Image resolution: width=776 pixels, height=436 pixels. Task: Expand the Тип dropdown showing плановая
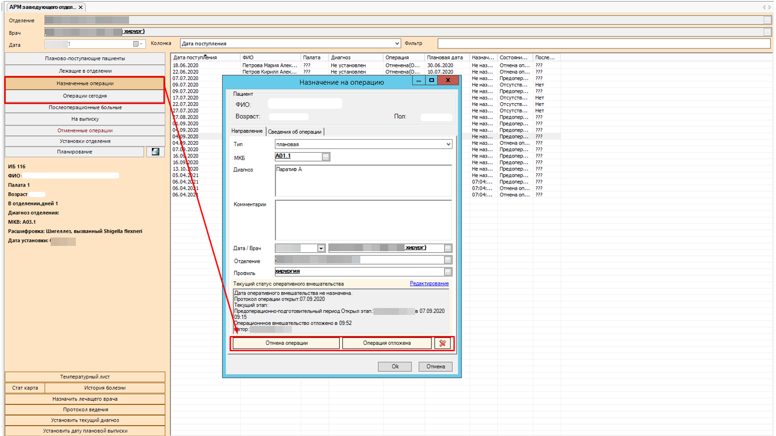point(448,144)
